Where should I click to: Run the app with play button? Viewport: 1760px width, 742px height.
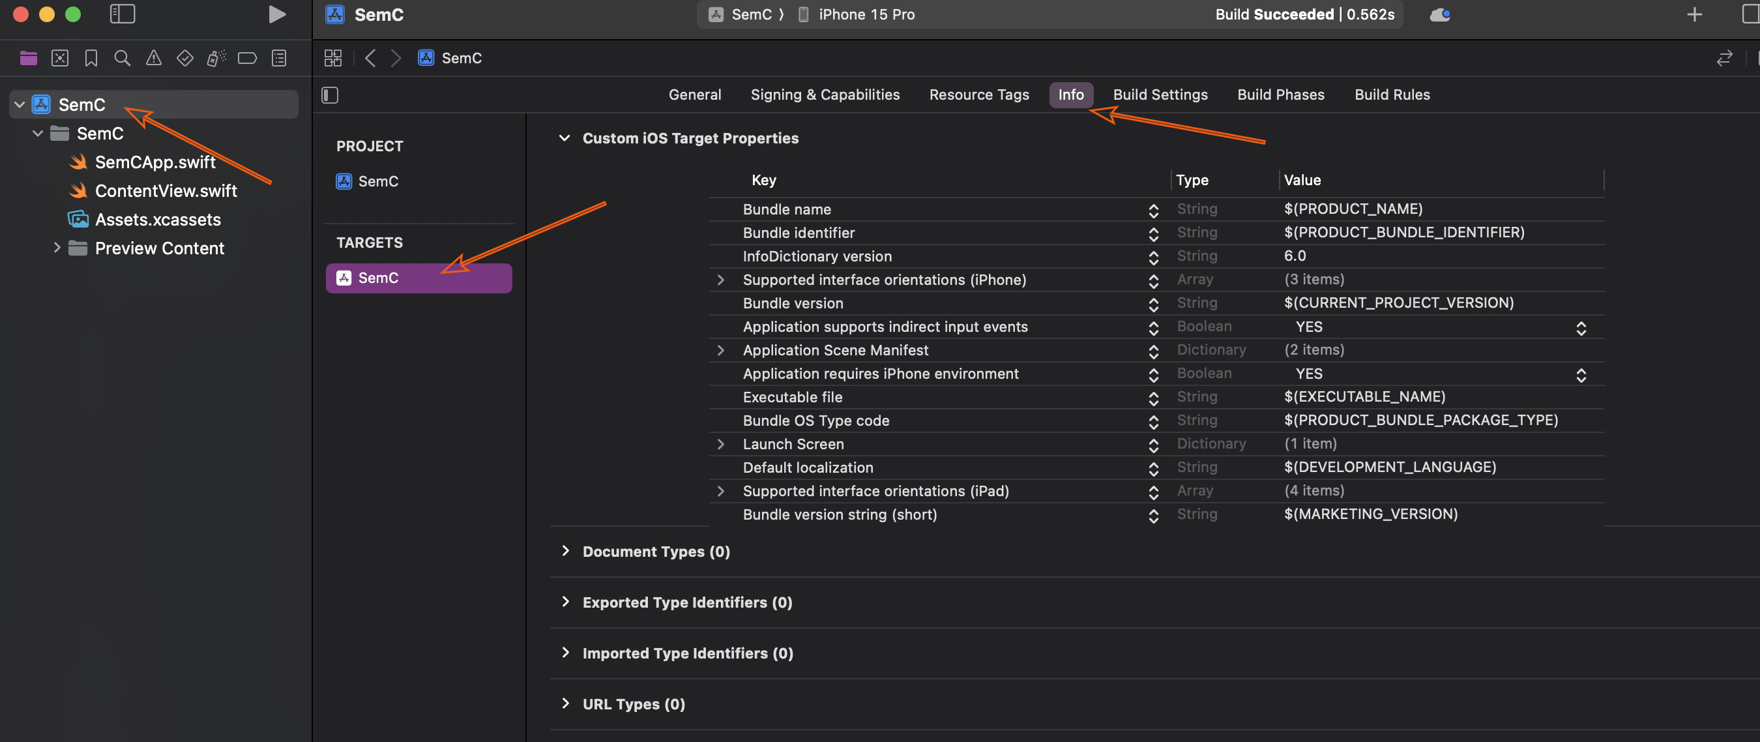[276, 14]
